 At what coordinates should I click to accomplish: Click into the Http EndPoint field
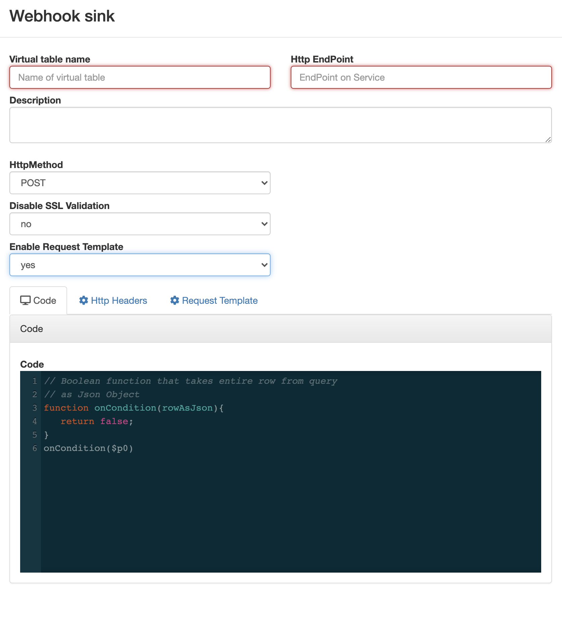pyautogui.click(x=421, y=78)
